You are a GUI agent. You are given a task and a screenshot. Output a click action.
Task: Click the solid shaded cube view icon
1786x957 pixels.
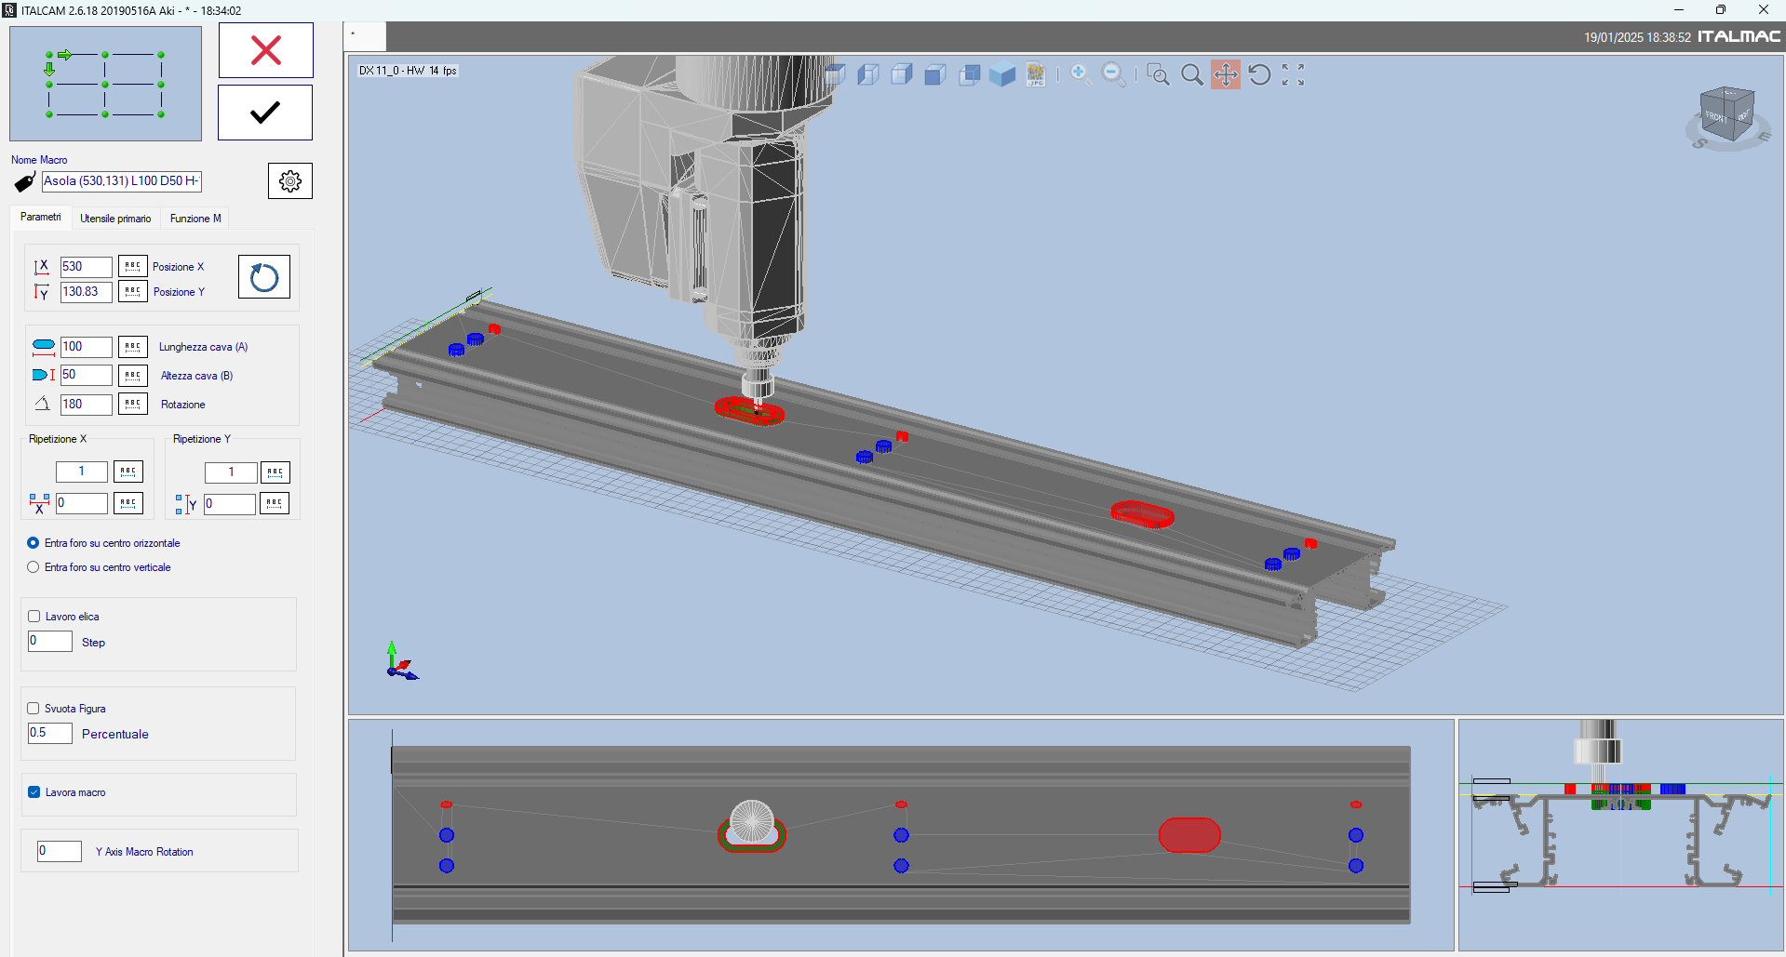(1002, 74)
